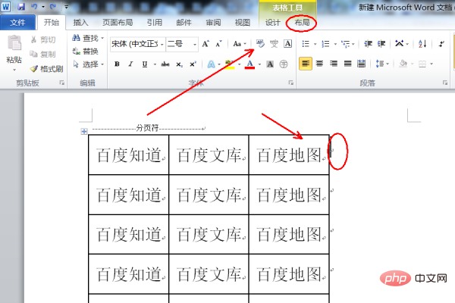Image resolution: width=455 pixels, height=303 pixels.
Task: Click the Grow Font icon
Action: (x=206, y=44)
